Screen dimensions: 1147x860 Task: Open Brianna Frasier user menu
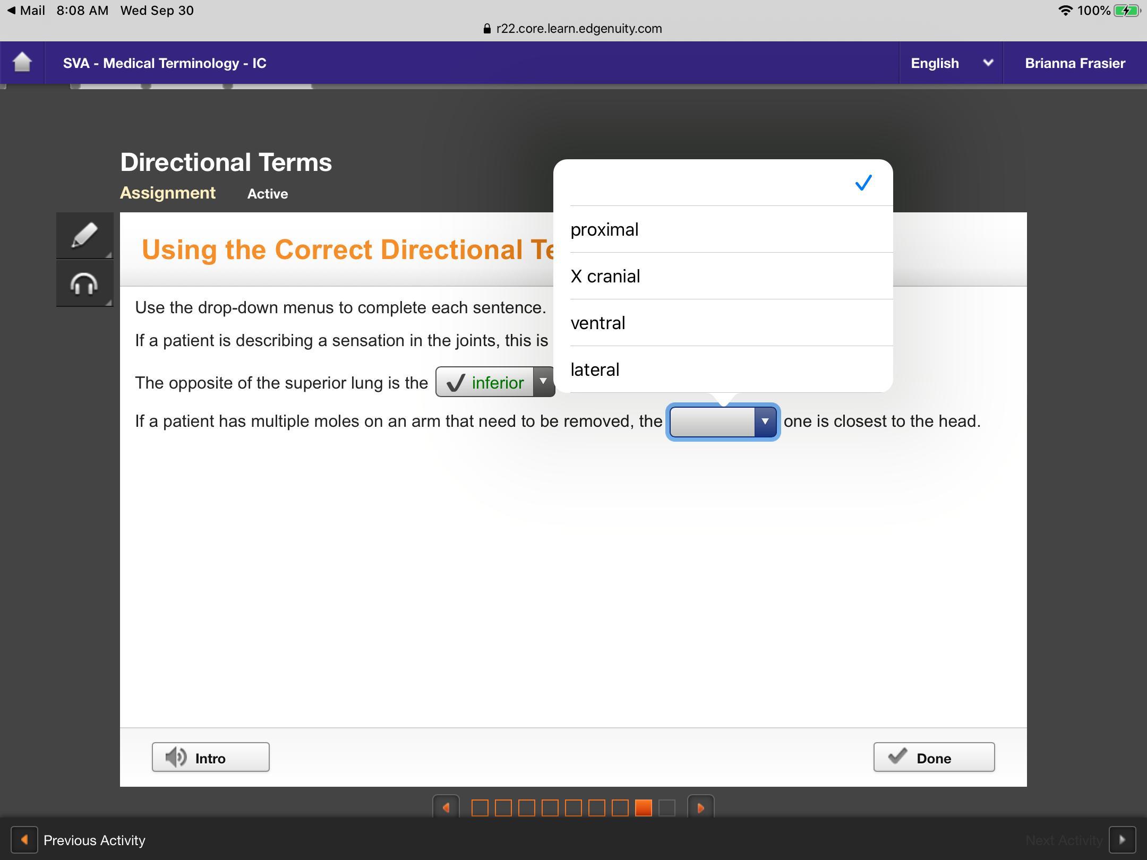coord(1075,63)
